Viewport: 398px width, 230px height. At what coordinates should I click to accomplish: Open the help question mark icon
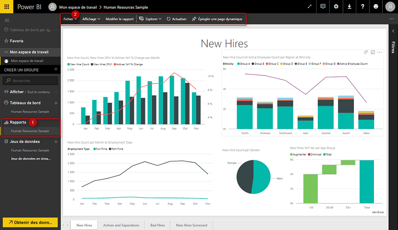(362, 7)
